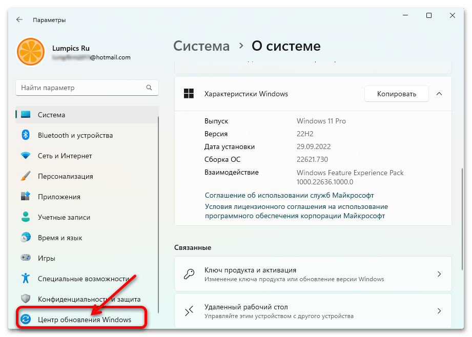Open the Игры section
This screenshot has height=337, width=472.
47,258
